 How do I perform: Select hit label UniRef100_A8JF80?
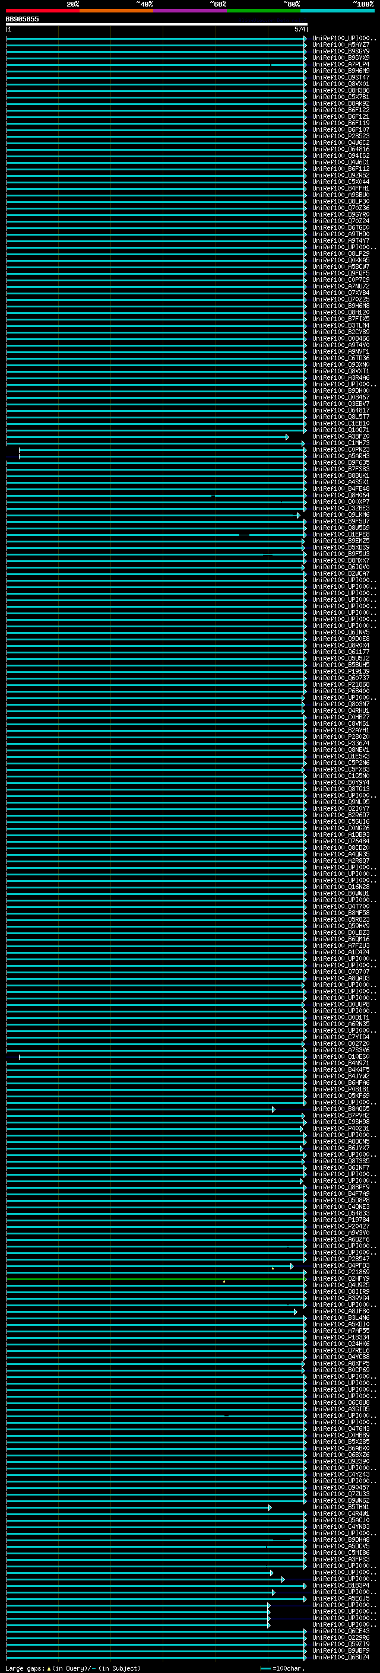(x=341, y=1310)
